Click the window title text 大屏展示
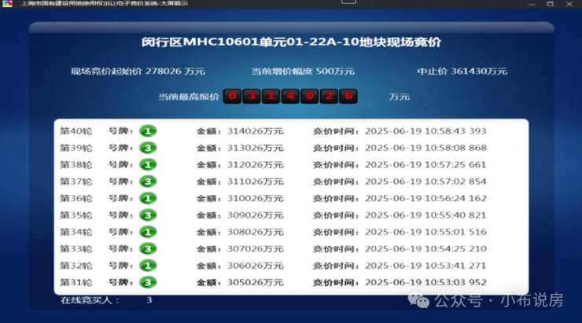Image resolution: width=582 pixels, height=323 pixels. tap(175, 3)
